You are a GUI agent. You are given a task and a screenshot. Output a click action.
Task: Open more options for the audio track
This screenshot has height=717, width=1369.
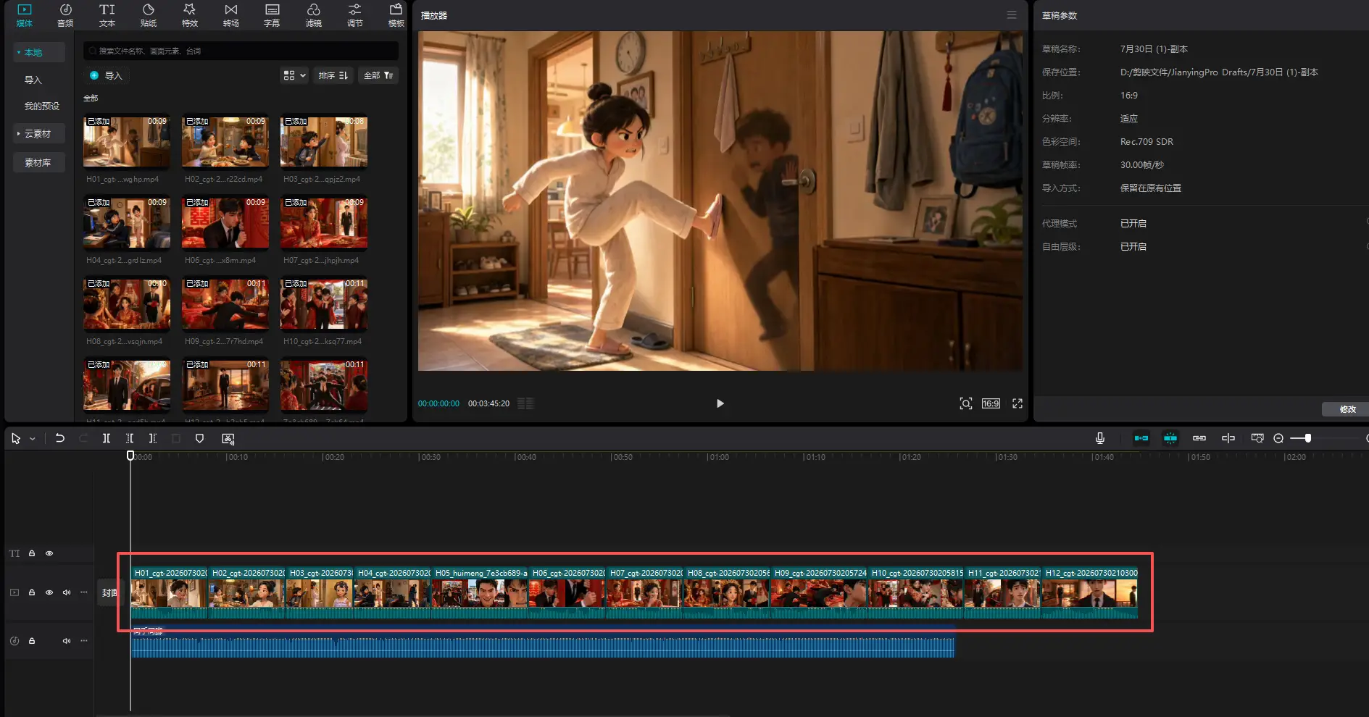click(84, 641)
